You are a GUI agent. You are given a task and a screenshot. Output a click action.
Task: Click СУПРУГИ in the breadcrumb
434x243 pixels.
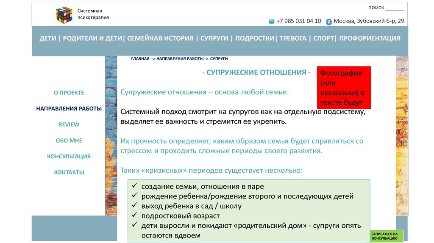coord(219,59)
